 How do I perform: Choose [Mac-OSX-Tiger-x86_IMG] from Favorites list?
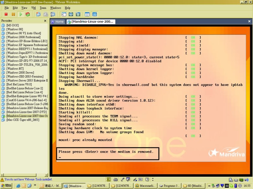[x=22, y=120]
